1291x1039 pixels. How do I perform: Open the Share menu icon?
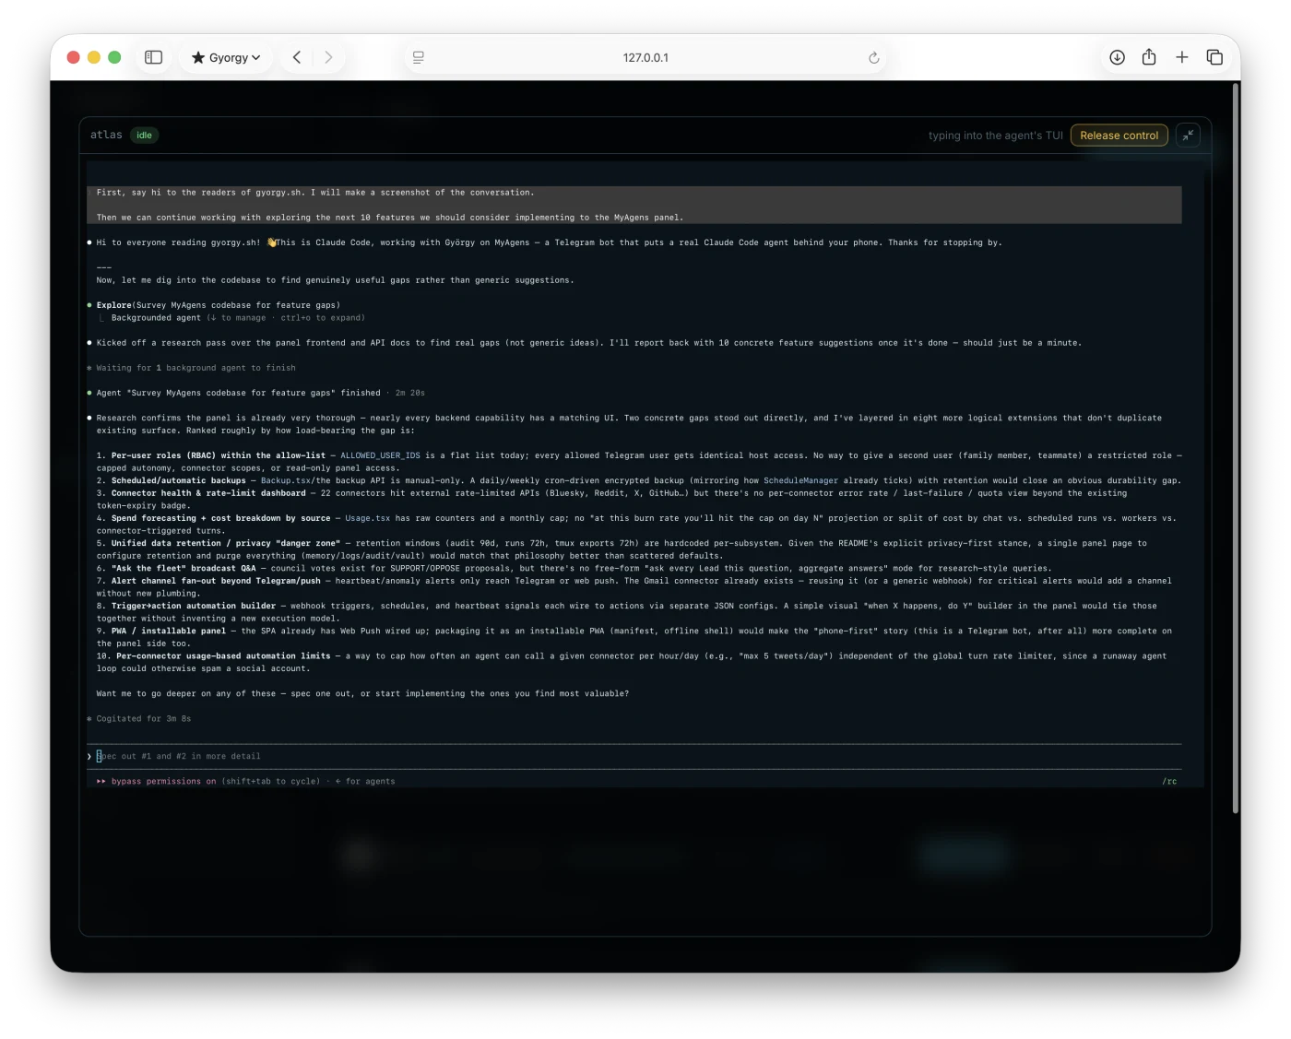click(1149, 57)
